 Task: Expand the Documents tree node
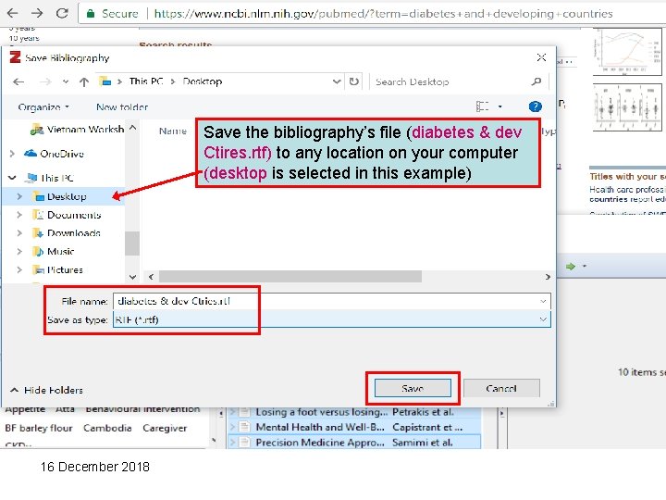(x=19, y=215)
